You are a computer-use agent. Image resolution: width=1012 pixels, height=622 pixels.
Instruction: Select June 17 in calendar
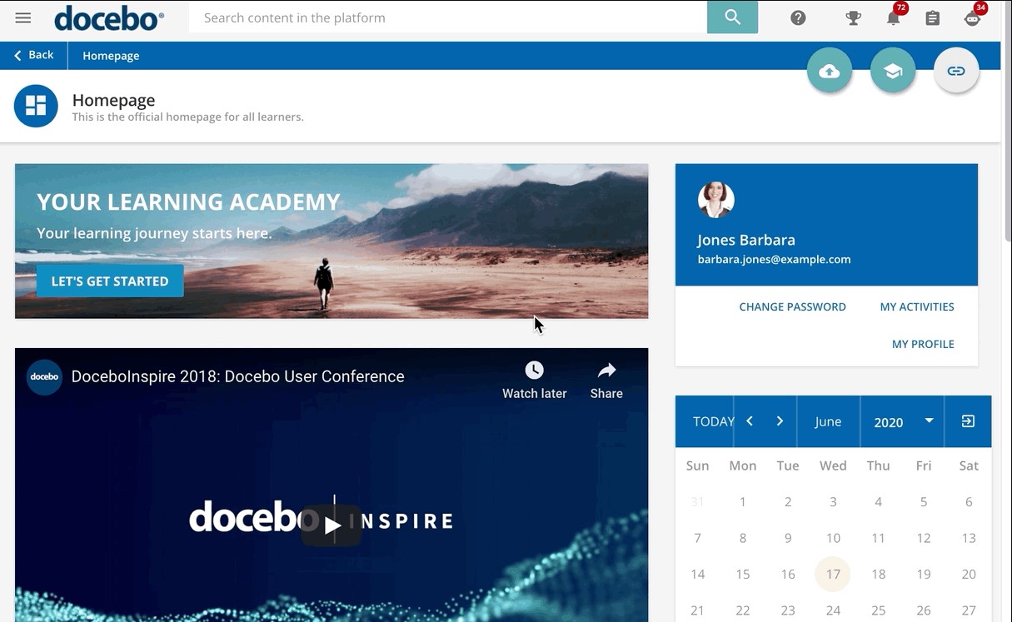(x=833, y=574)
